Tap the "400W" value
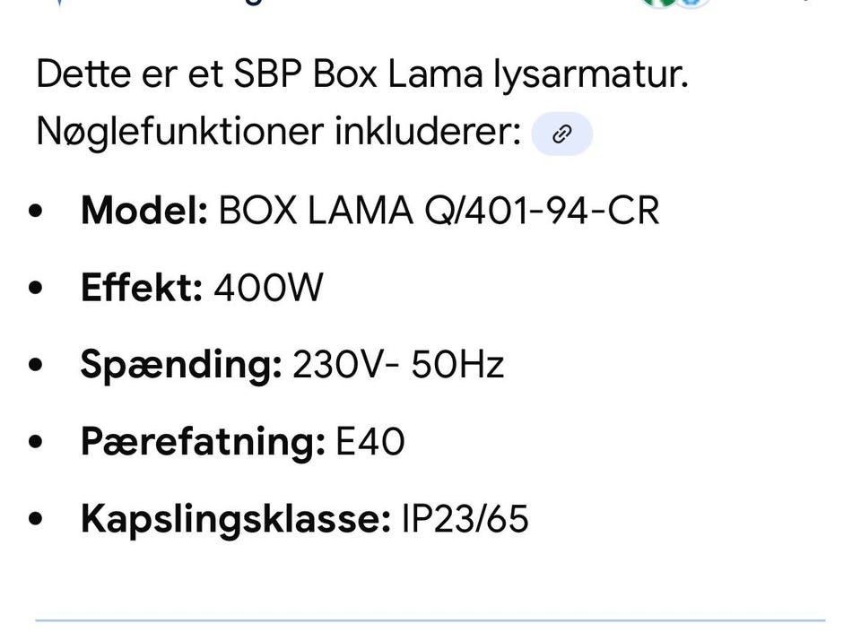This screenshot has width=861, height=632. (268, 288)
